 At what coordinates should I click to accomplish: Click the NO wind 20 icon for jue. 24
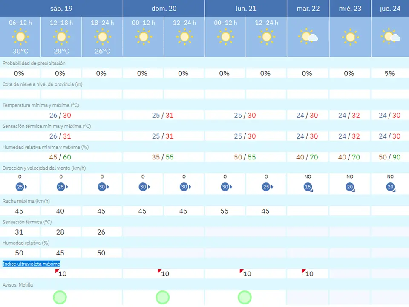(x=391, y=187)
